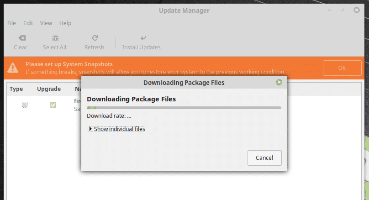369x200 pixels.
Task: Click the spinner icon in download dialog title
Action: point(279,83)
